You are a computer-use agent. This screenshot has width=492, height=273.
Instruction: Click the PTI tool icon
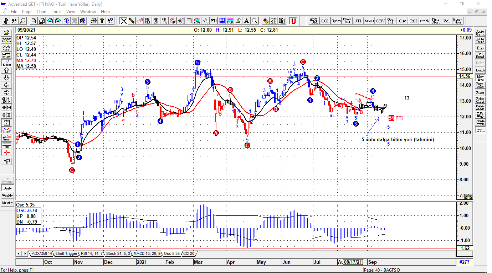click(214, 21)
